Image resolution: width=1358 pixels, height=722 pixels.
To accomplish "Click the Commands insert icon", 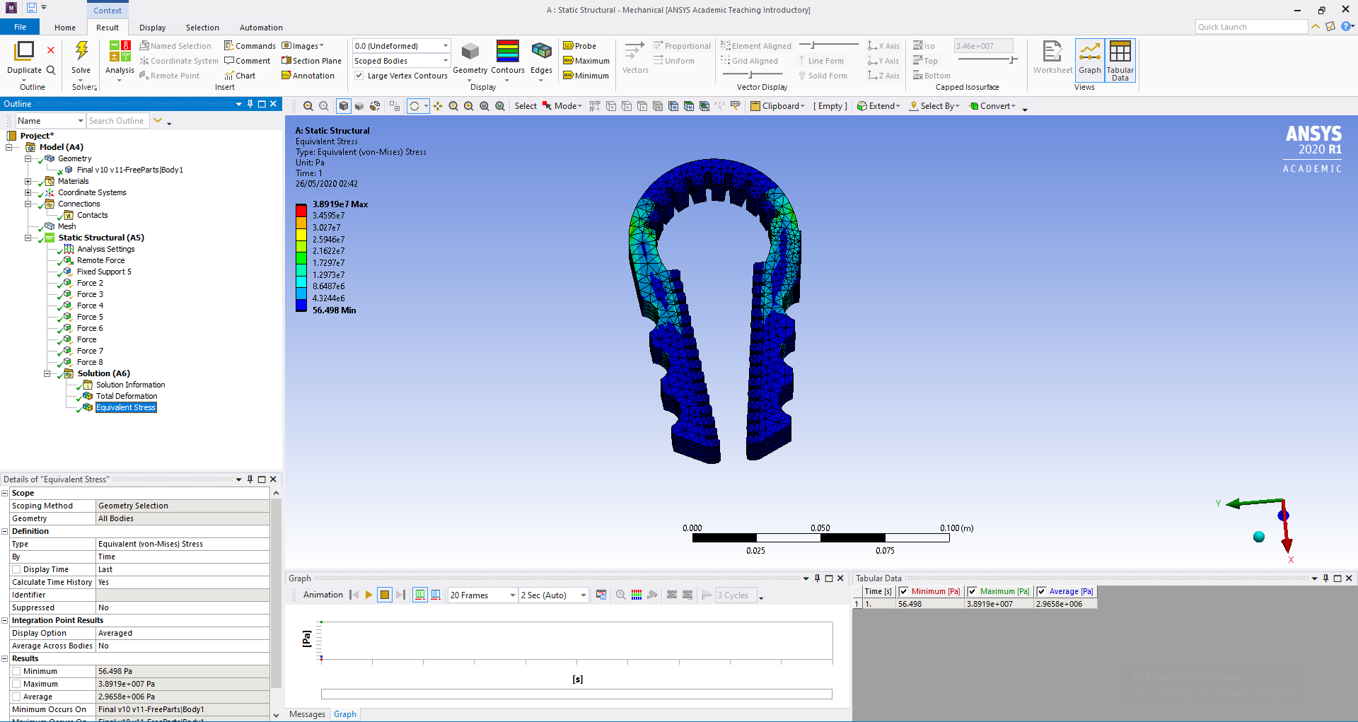I will click(x=229, y=46).
